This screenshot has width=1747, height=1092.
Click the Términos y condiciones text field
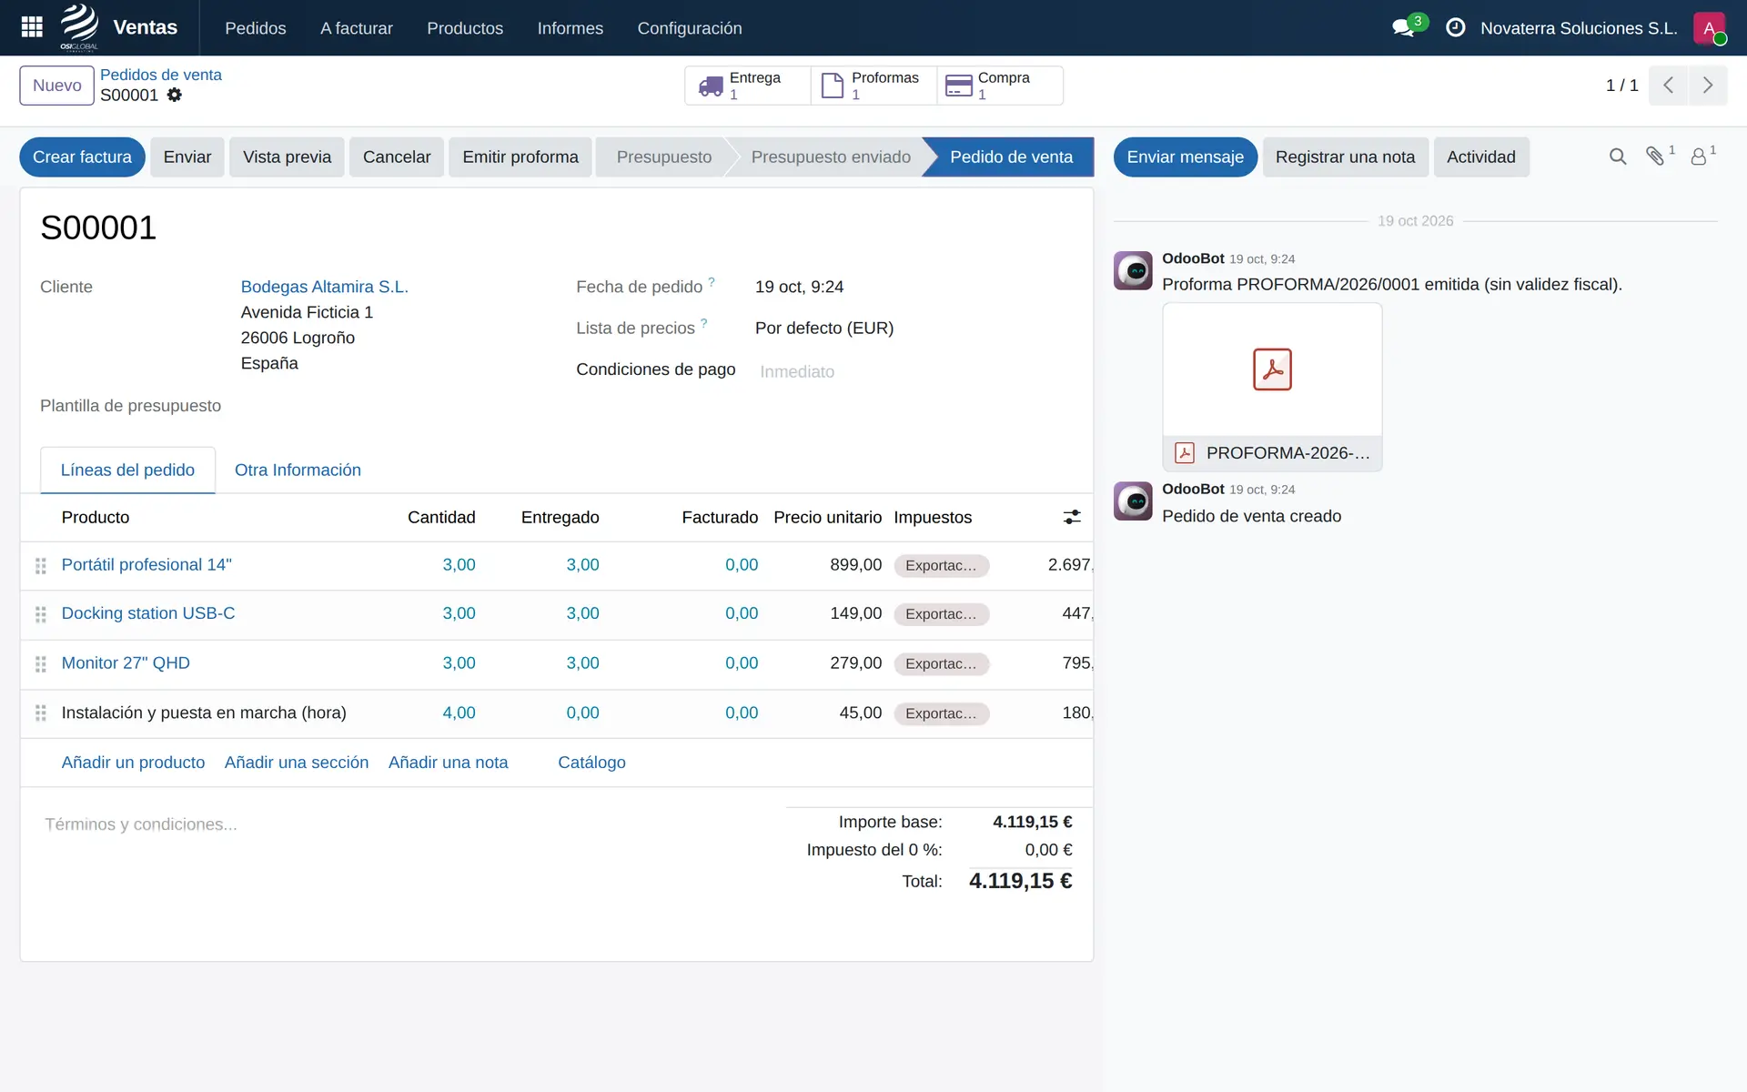[400, 824]
